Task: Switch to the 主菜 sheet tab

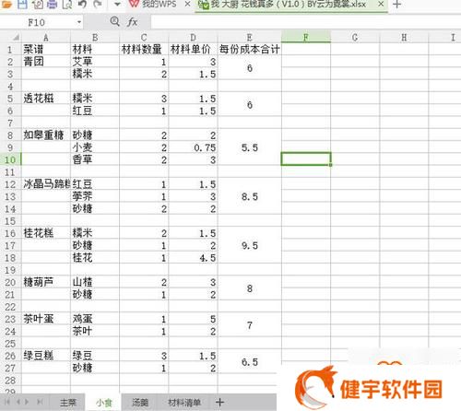Action: (x=68, y=403)
